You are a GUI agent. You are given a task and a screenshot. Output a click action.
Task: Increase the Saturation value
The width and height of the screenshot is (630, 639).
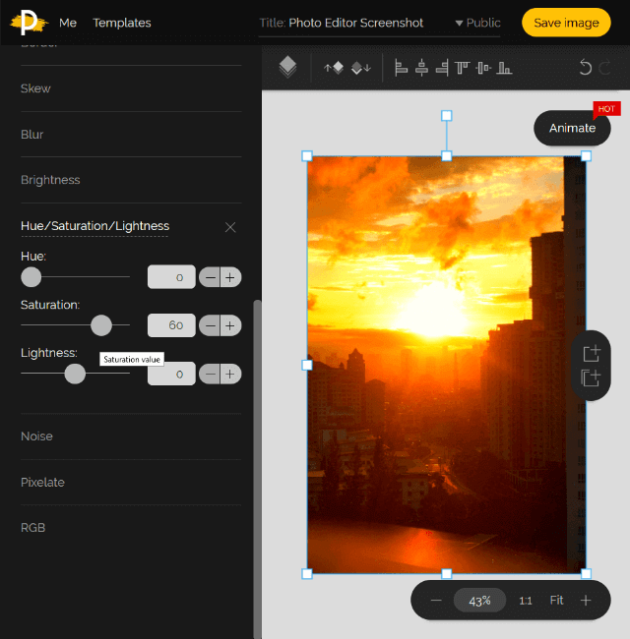230,325
